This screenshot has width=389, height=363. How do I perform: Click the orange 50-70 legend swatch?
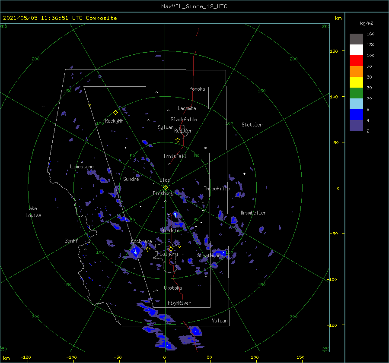coord(356,71)
